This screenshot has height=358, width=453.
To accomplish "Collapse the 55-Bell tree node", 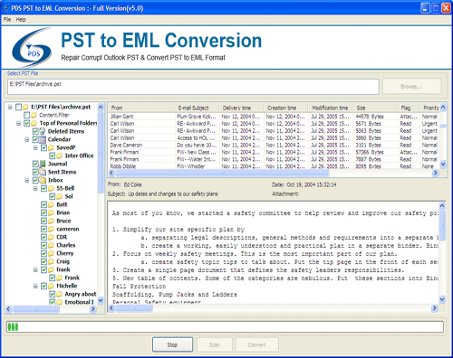I will [35, 188].
